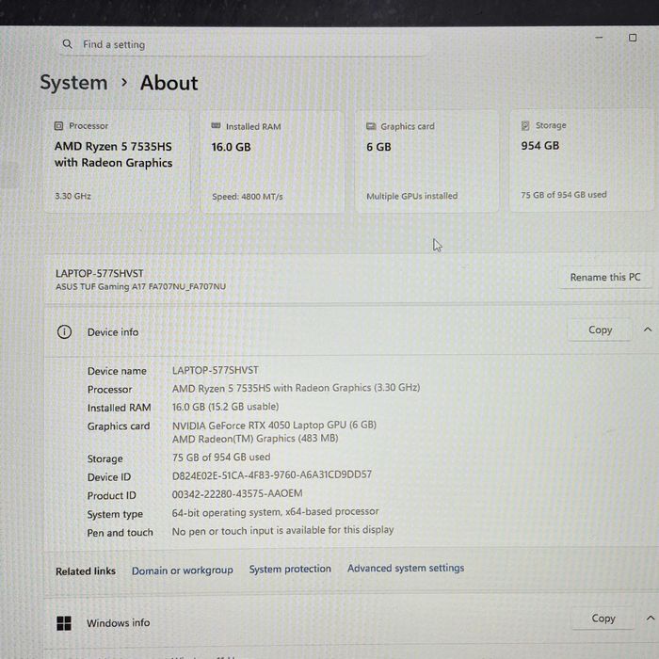This screenshot has height=659, width=659.
Task: Click the 16.0 GB (15.2 GB usable) value
Action: (x=225, y=407)
